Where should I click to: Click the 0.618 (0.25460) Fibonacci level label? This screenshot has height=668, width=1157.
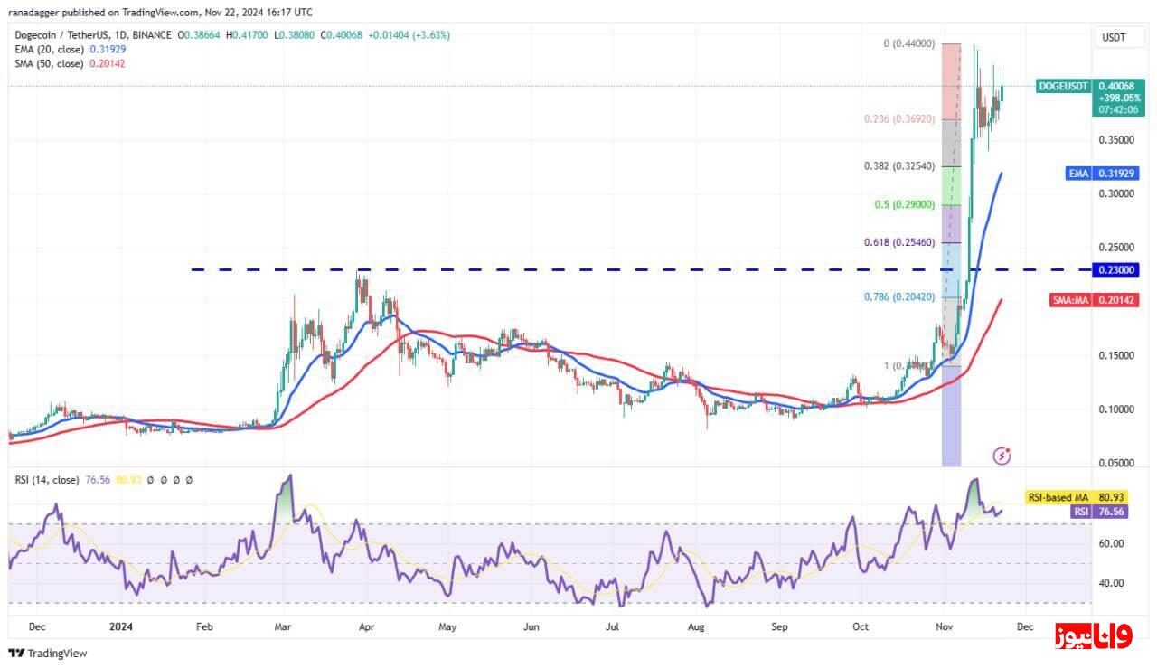901,242
